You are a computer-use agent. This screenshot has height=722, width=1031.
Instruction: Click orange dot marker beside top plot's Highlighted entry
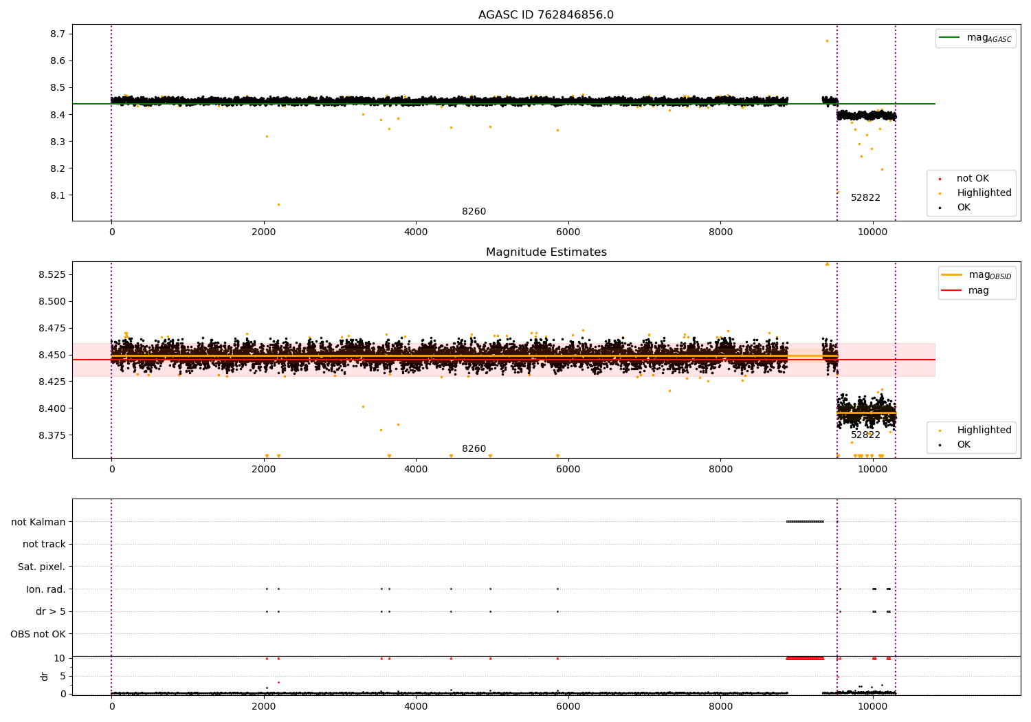tap(940, 193)
